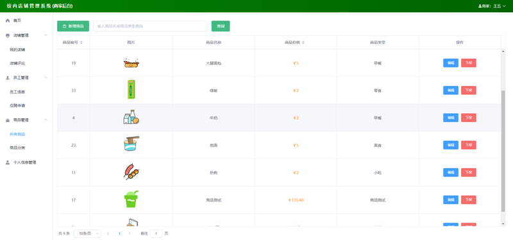
Task: Click product ID 11
Action: [74, 173]
